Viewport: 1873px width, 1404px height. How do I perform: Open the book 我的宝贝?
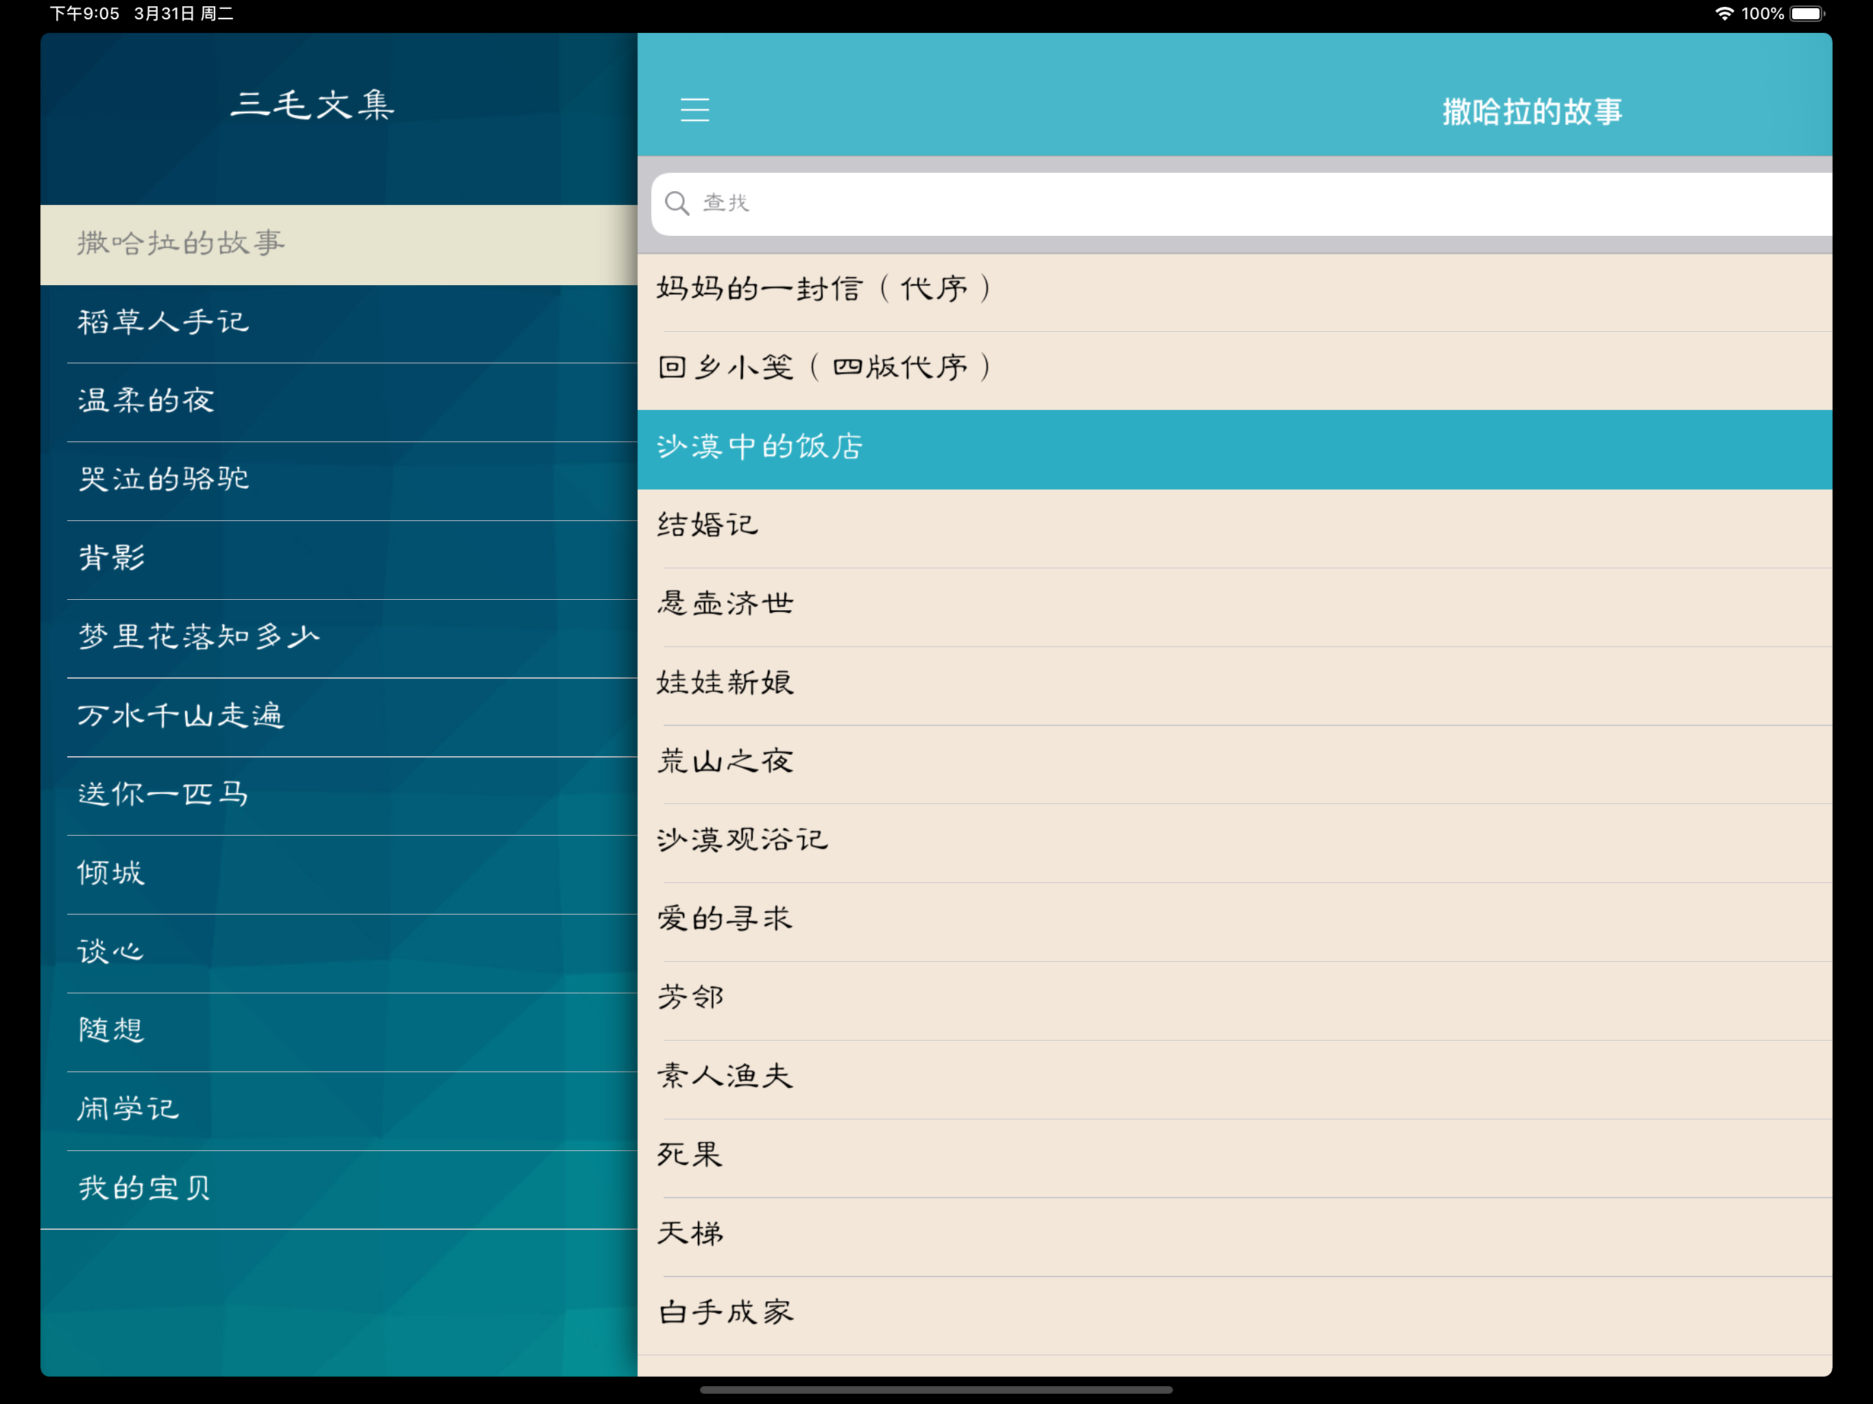point(339,1189)
